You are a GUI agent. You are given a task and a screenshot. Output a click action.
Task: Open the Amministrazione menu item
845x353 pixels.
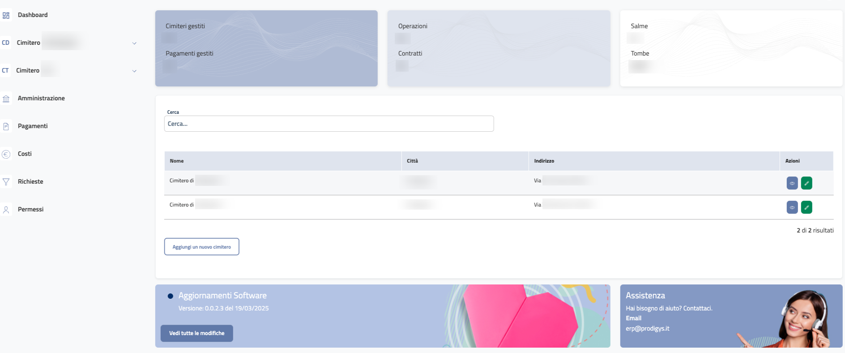point(41,99)
